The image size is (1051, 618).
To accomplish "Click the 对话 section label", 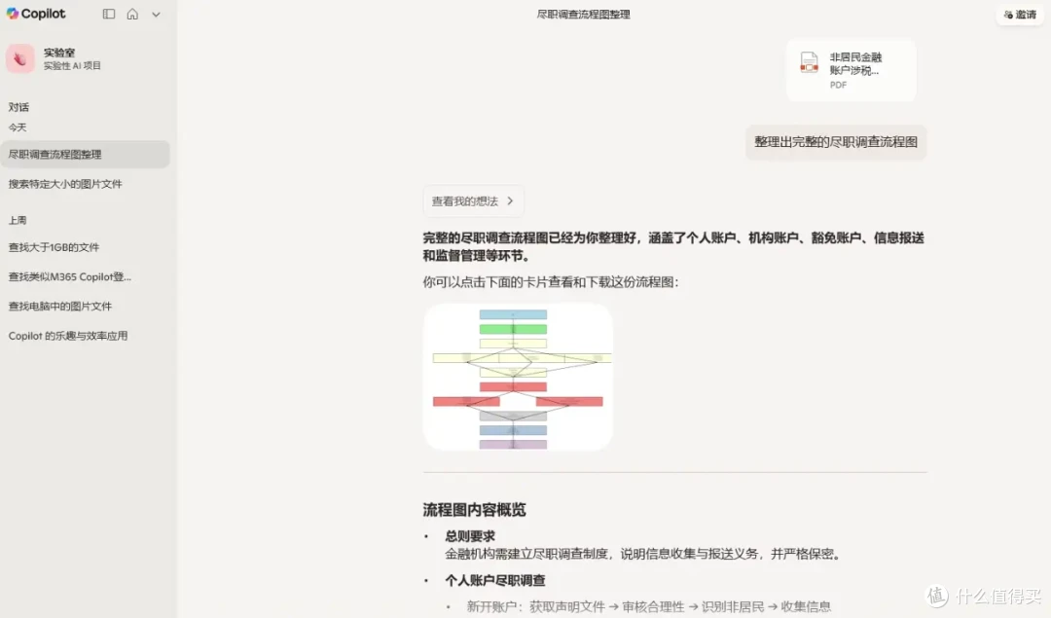I will [x=18, y=107].
